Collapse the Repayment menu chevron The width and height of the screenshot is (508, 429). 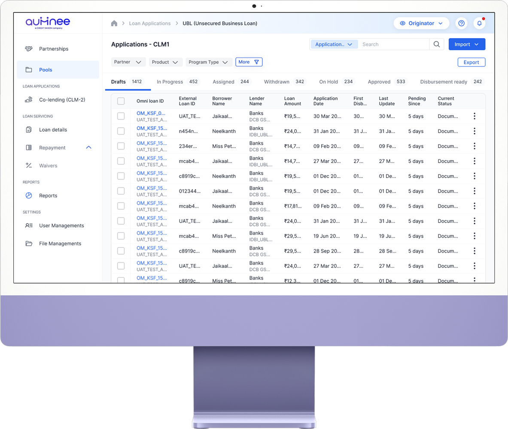(x=89, y=148)
